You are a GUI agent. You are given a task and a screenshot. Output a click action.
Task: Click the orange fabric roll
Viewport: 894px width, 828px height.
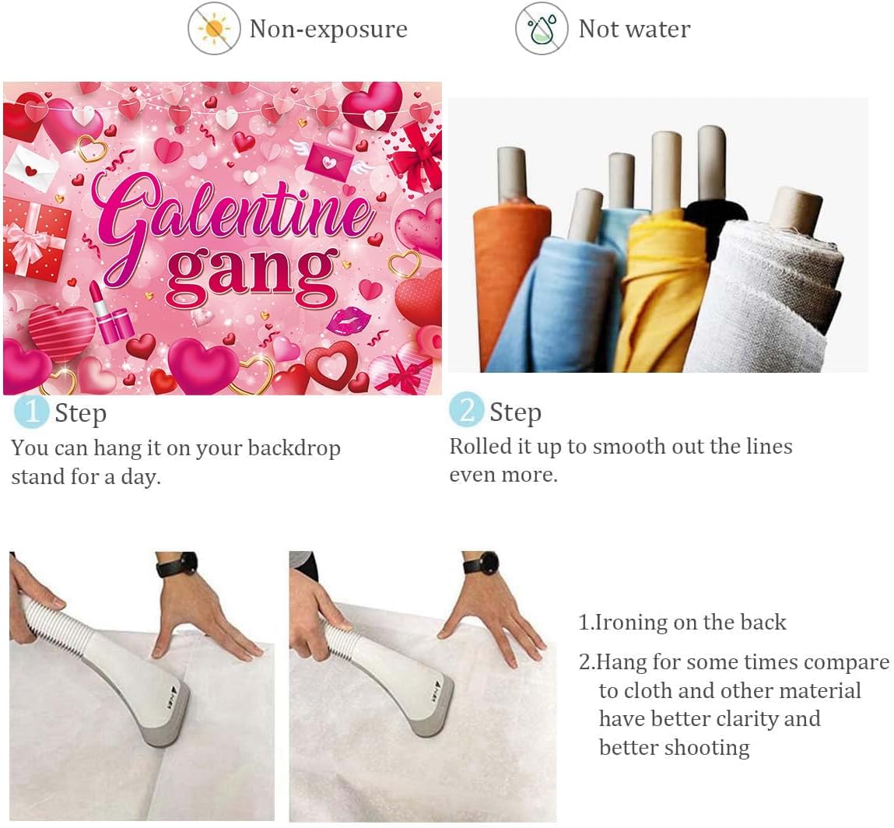[x=509, y=268]
